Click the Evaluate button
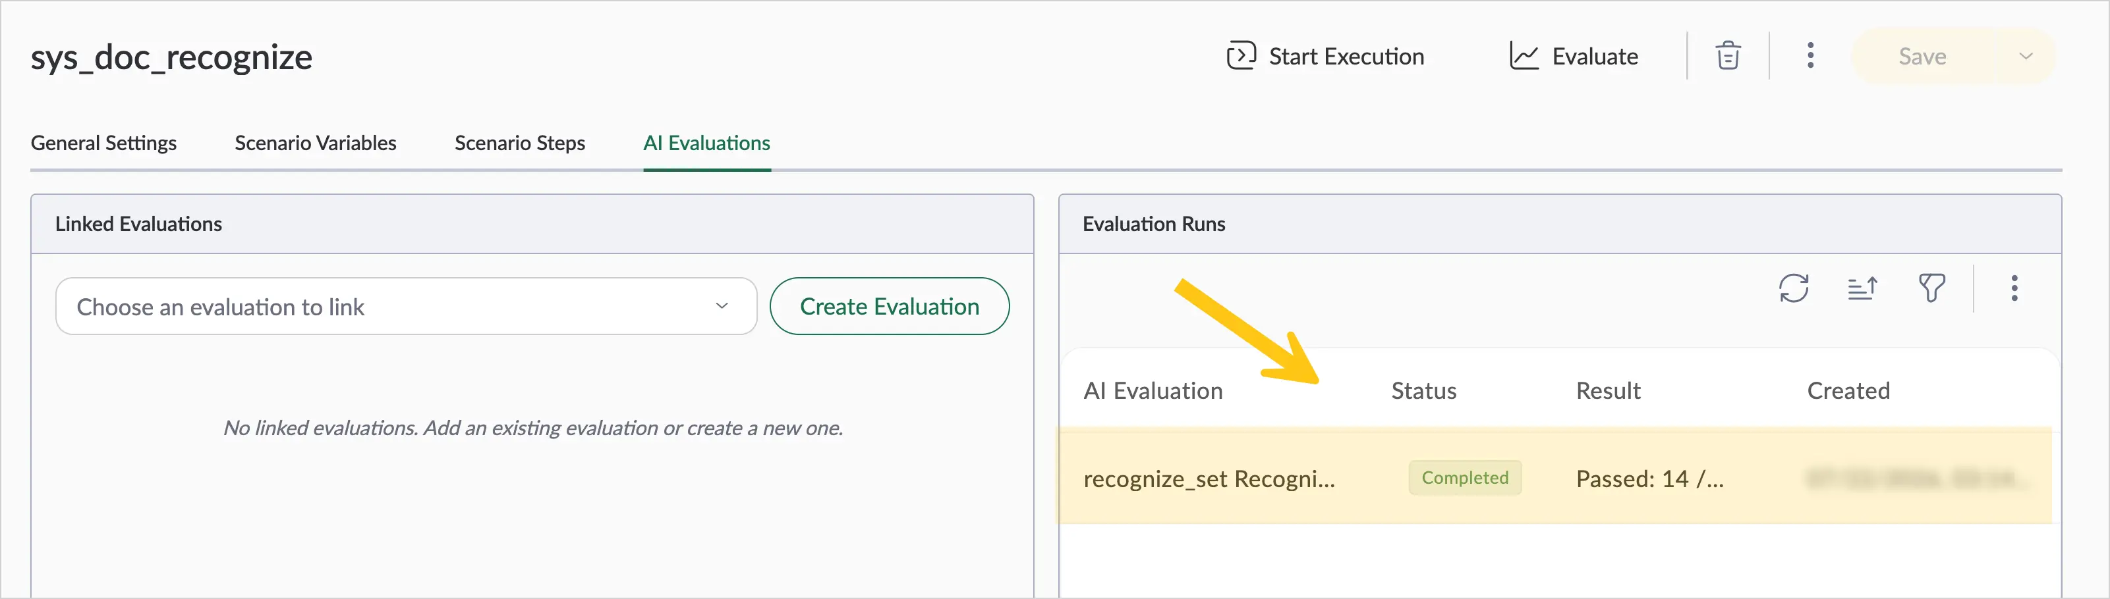The image size is (2110, 599). click(x=1573, y=57)
